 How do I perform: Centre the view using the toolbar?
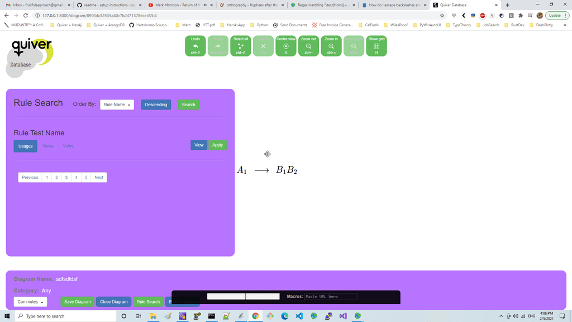pos(286,46)
